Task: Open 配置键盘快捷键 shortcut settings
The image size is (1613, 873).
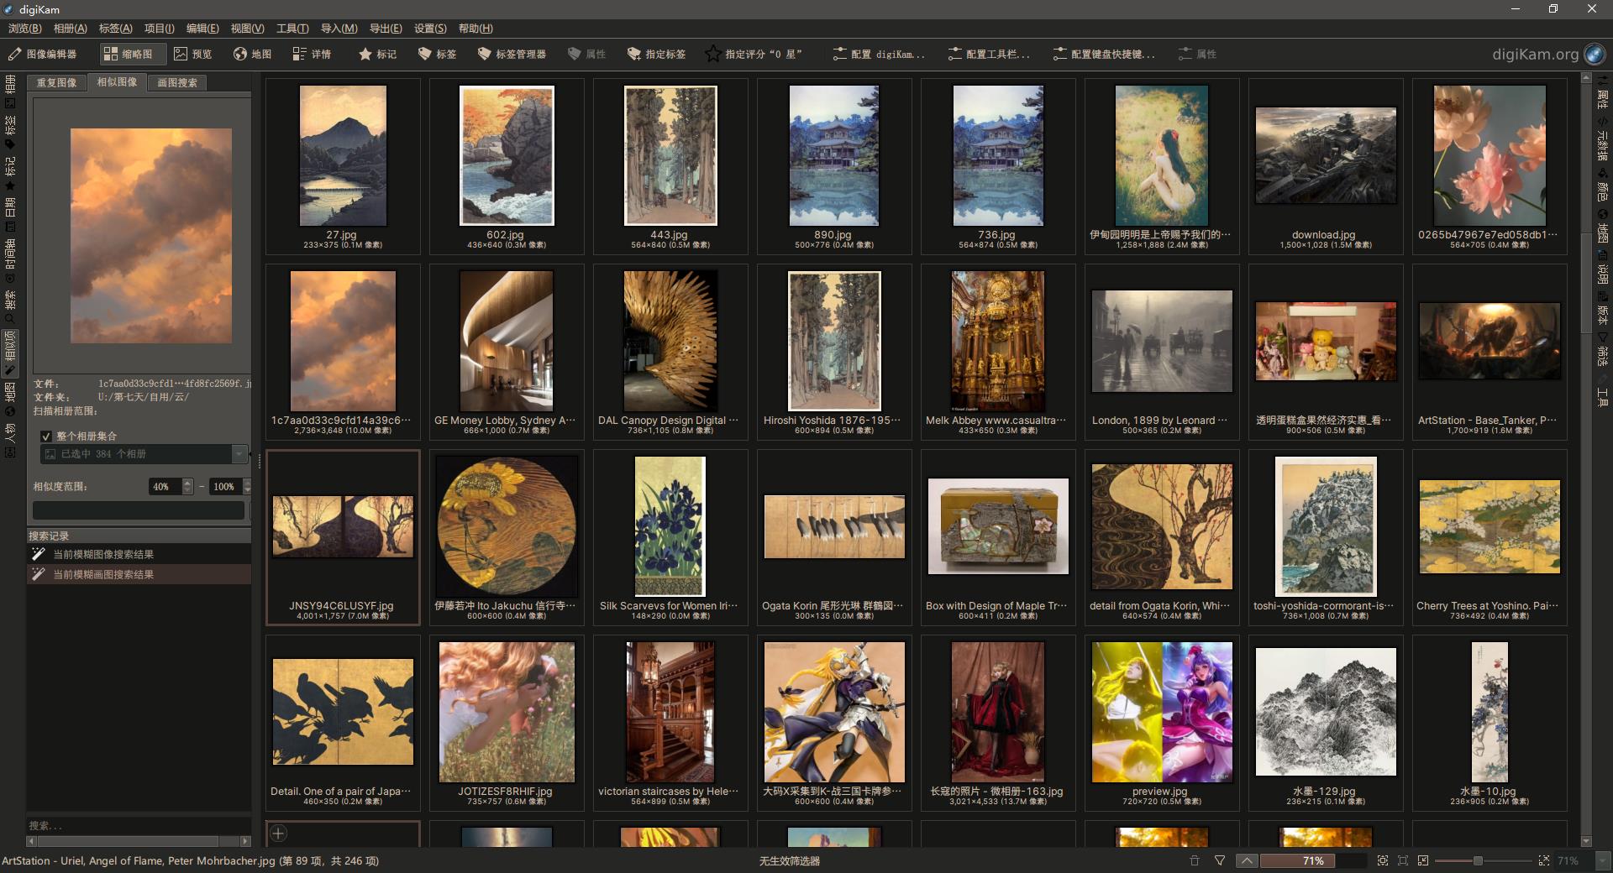Action: pyautogui.click(x=1104, y=54)
